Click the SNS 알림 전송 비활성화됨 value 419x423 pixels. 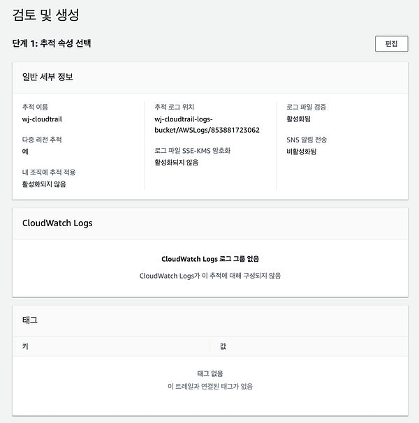(x=301, y=151)
